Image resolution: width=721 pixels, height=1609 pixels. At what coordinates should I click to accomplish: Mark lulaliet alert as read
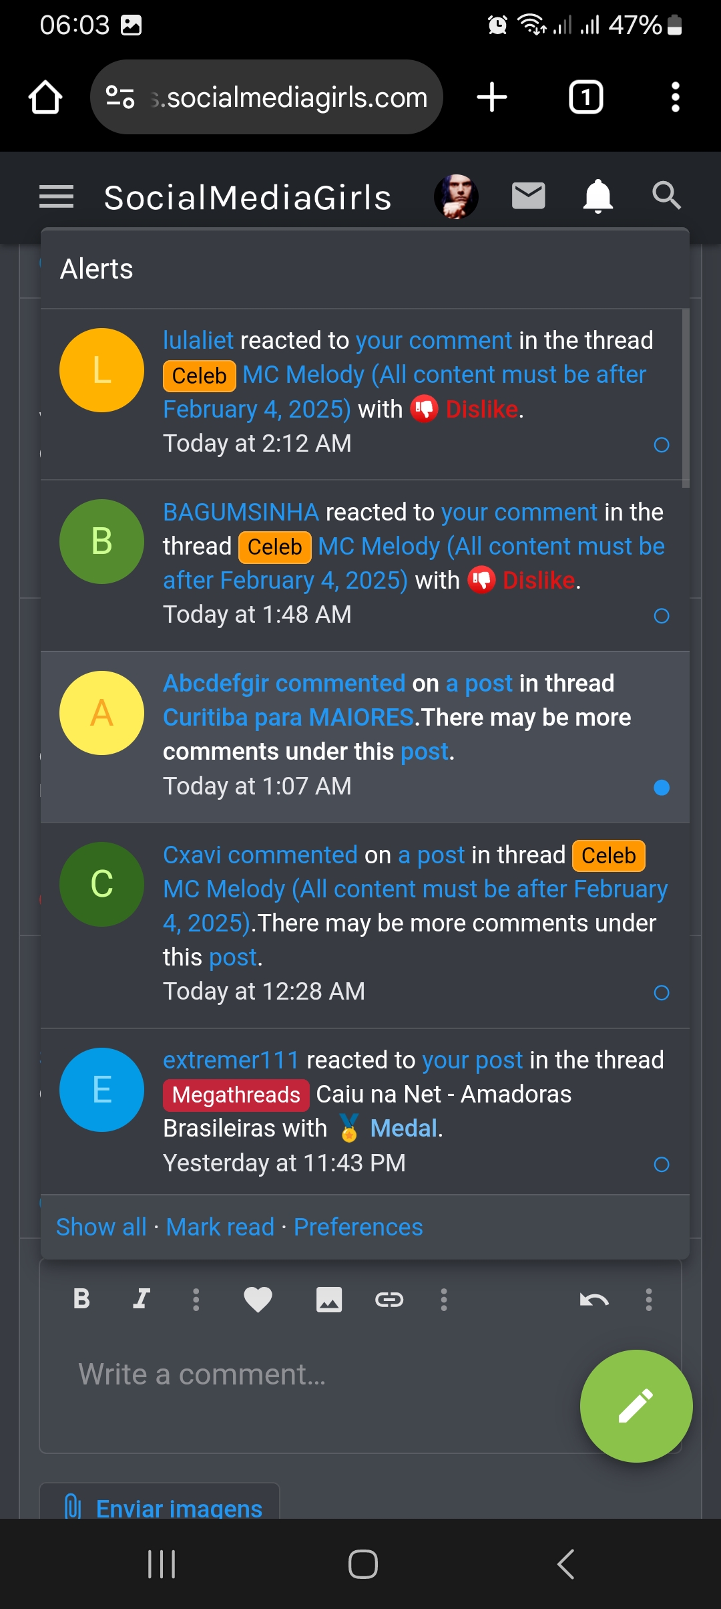[661, 445]
